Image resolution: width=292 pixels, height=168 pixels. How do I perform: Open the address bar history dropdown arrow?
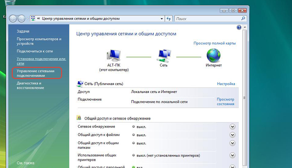162,18
